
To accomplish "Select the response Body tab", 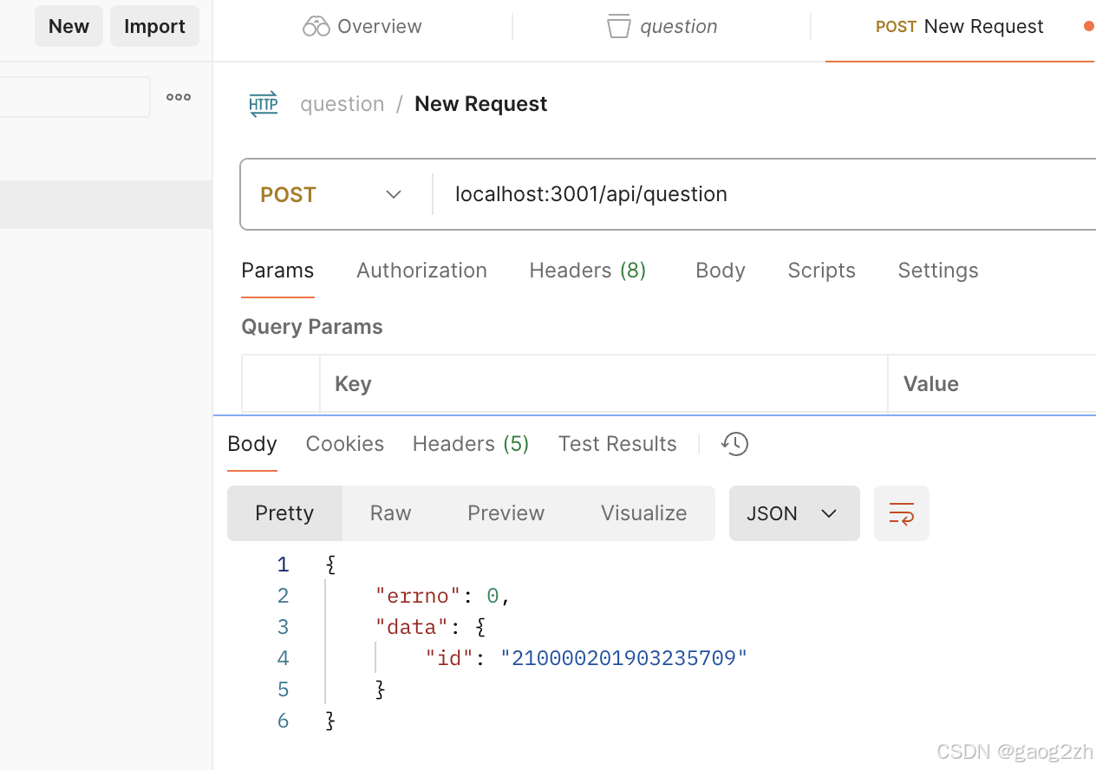I will [x=252, y=444].
